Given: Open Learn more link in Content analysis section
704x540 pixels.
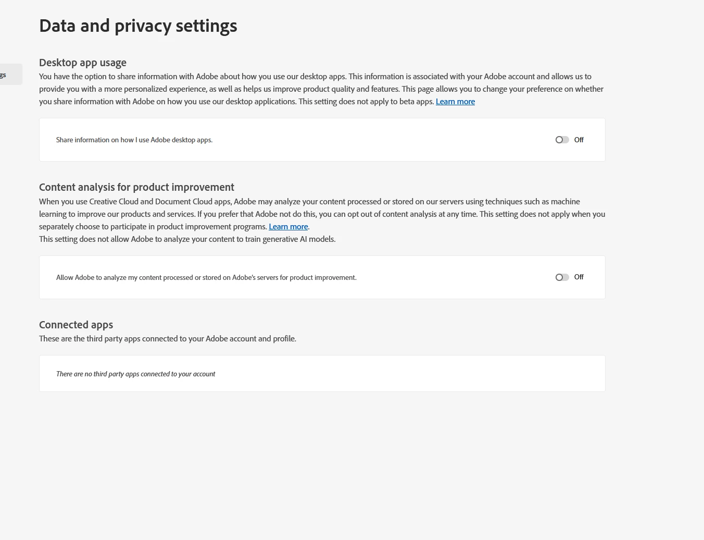Looking at the screenshot, I should coord(288,227).
